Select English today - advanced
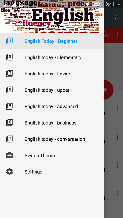The height and width of the screenshot is (218, 123). (x=52, y=106)
